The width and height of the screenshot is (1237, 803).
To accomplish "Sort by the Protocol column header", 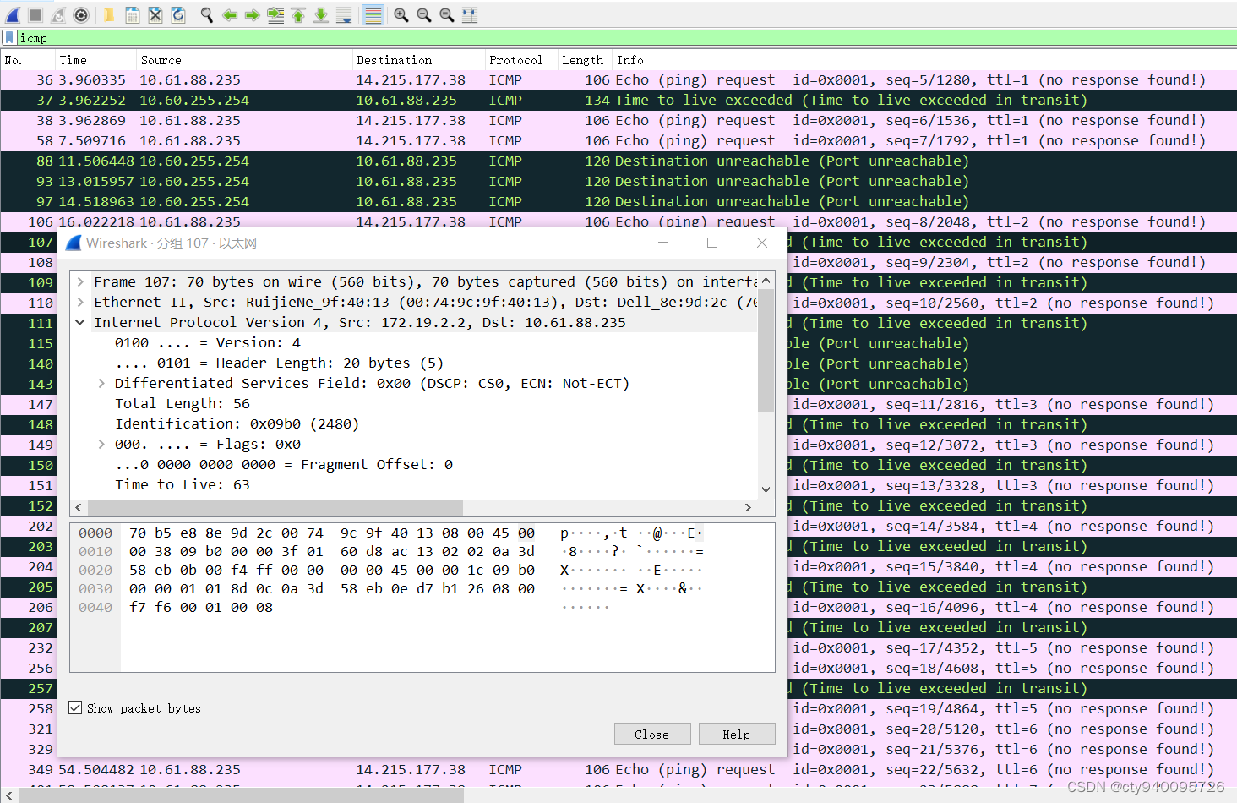I will (520, 60).
